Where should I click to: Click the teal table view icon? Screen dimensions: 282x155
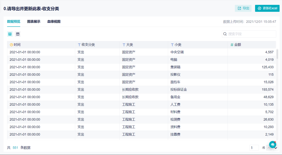(x=10, y=34)
